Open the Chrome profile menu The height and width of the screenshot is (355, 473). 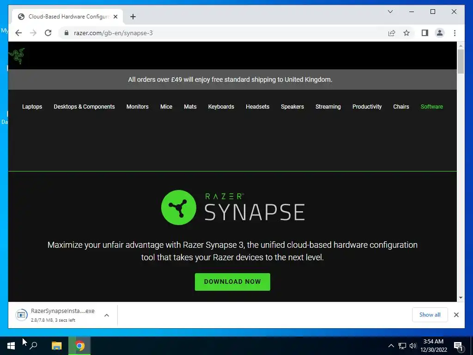(x=440, y=33)
